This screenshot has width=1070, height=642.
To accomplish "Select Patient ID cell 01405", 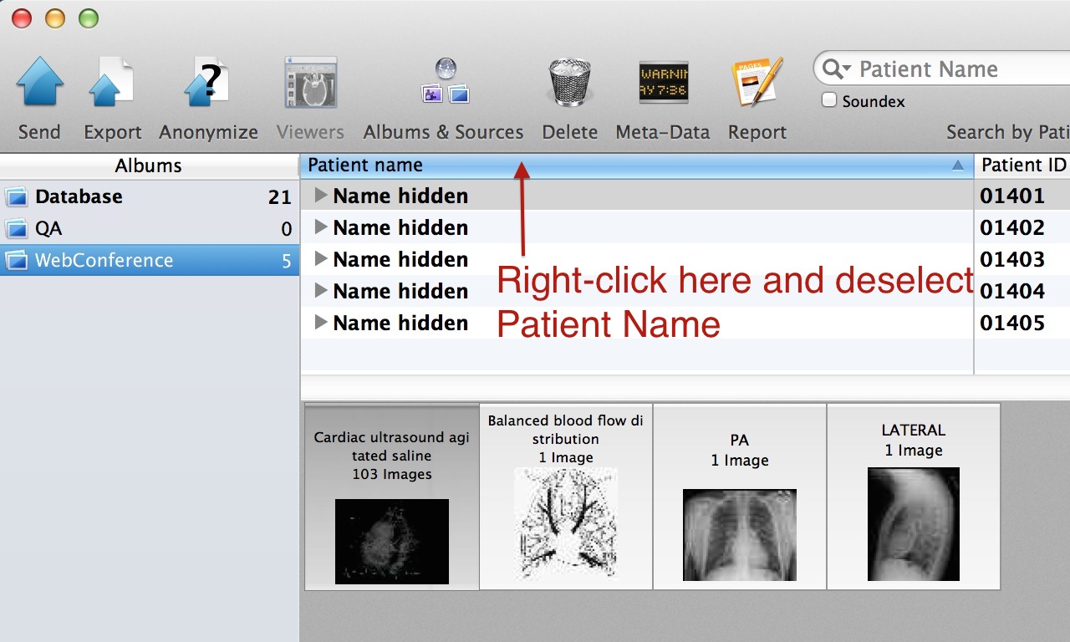I will 1012,324.
